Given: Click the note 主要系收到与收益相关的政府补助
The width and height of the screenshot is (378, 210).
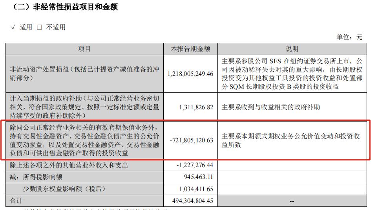Looking at the screenshot, I should click(x=271, y=107).
